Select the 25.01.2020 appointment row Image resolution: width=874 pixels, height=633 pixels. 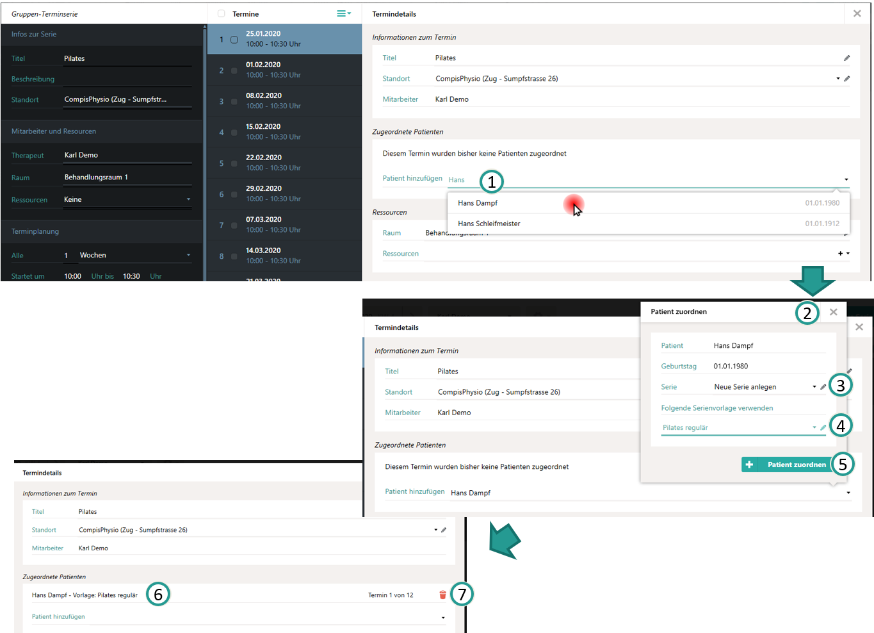point(284,39)
